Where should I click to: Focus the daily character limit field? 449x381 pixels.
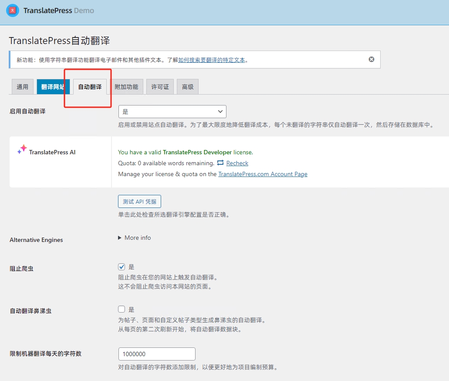157,354
